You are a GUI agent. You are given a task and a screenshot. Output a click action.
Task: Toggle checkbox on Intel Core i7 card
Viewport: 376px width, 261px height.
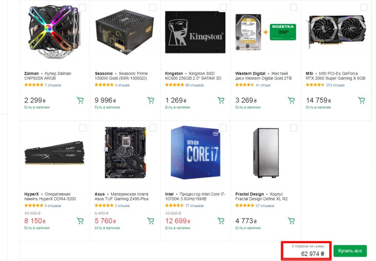click(223, 128)
